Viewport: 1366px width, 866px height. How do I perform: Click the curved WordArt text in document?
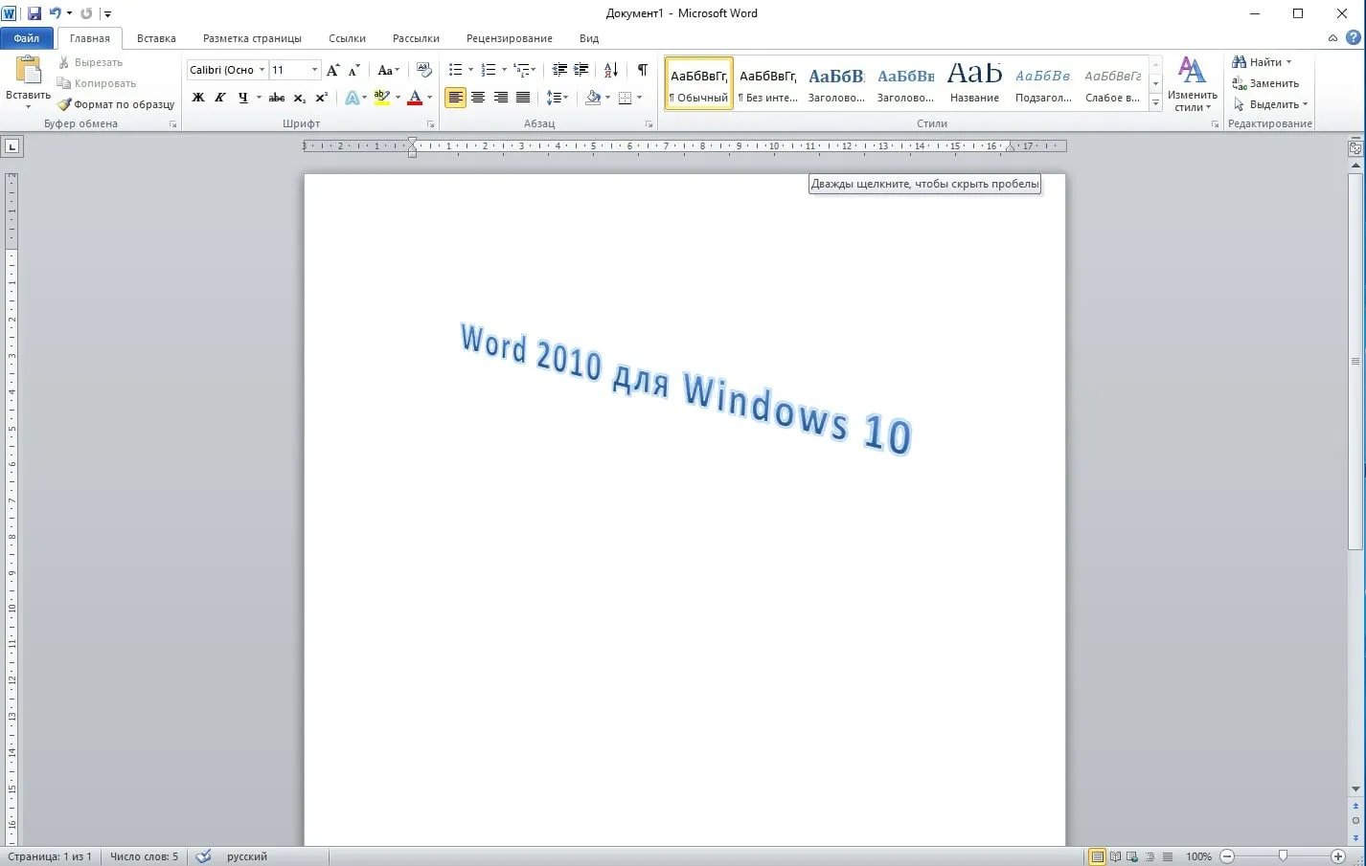(x=685, y=388)
